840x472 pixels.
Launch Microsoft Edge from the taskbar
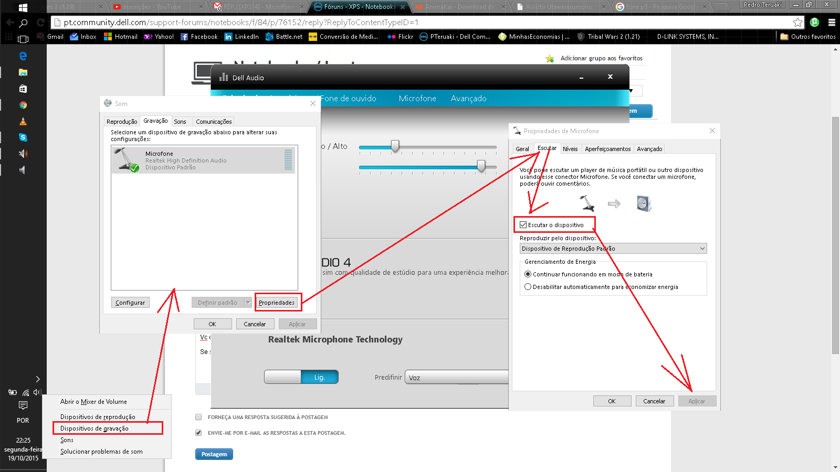tap(23, 56)
